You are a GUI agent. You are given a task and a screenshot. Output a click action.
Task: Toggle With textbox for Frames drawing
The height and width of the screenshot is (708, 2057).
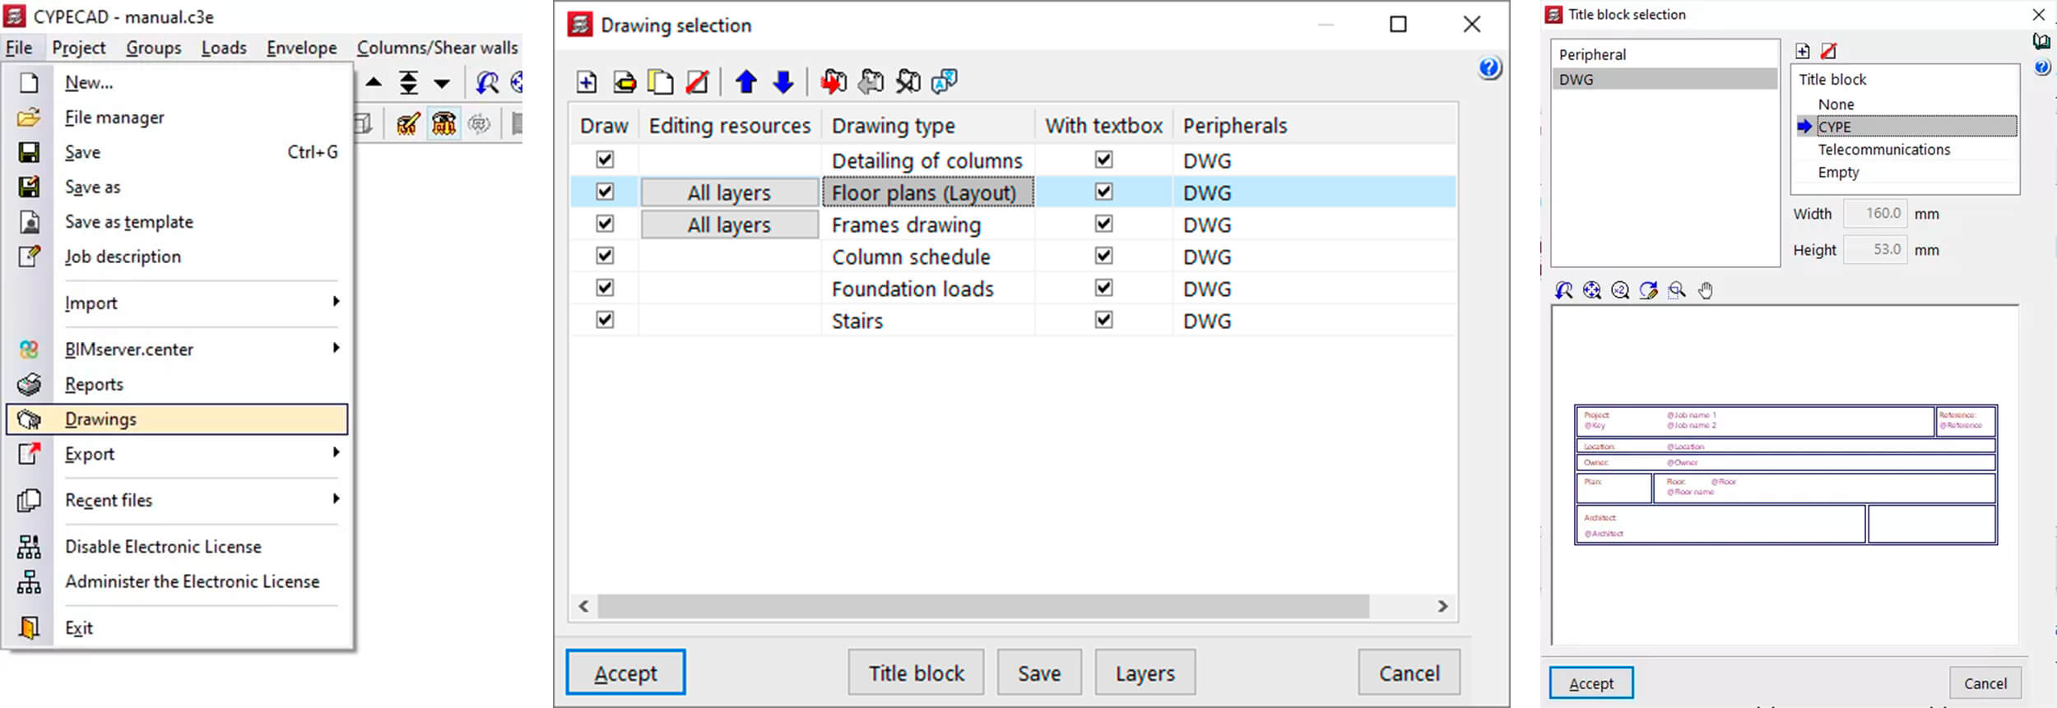click(x=1103, y=223)
